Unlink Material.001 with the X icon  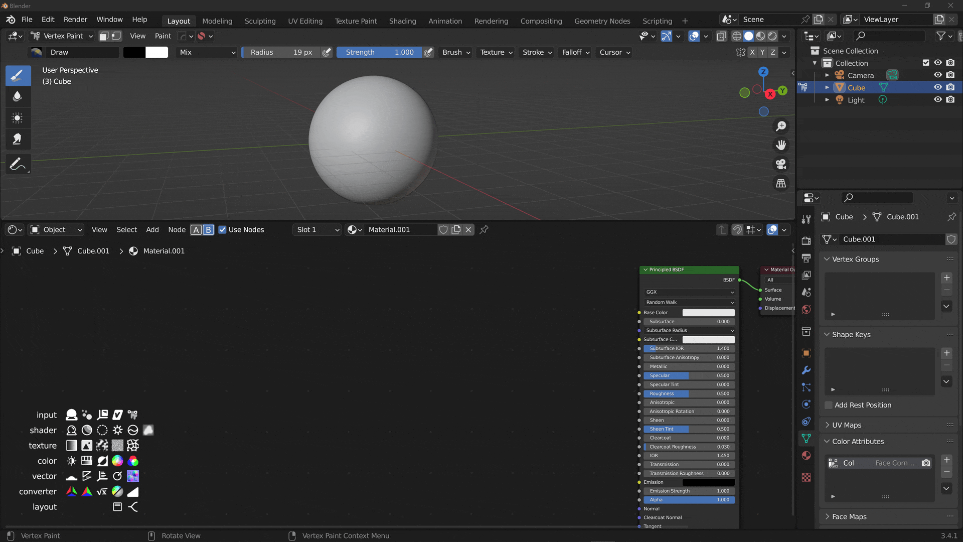[468, 230]
